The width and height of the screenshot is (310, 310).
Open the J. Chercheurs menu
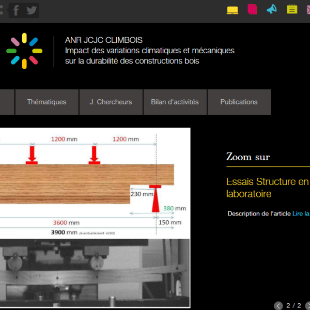coord(111,102)
